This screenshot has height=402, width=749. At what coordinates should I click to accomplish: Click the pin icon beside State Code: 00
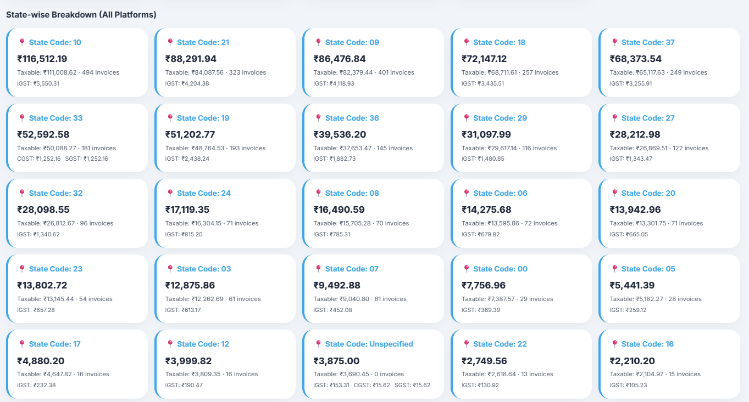click(x=466, y=269)
